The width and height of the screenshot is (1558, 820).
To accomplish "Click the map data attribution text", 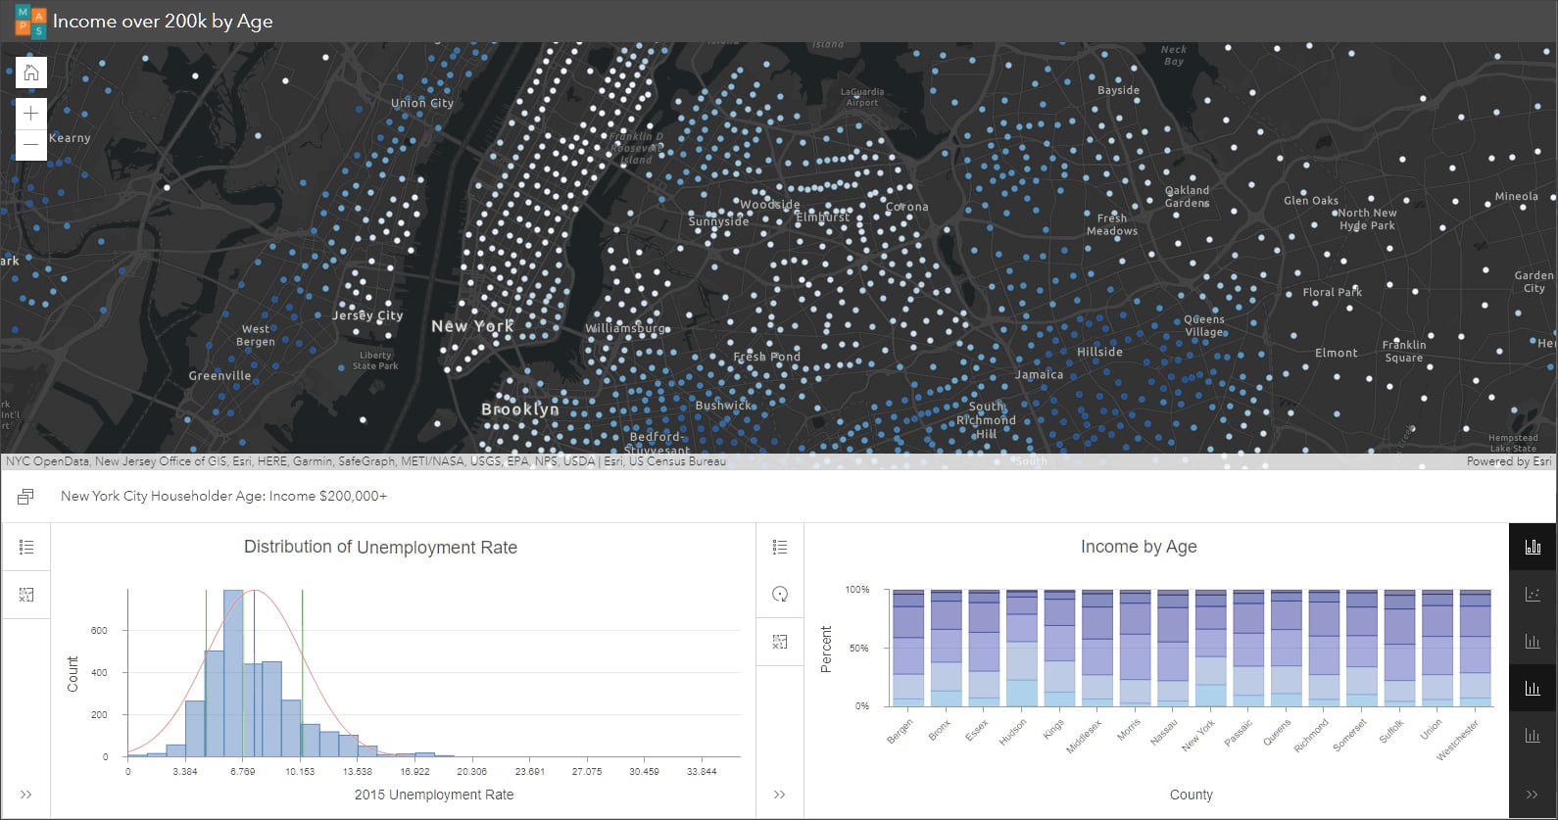I will click(x=366, y=461).
